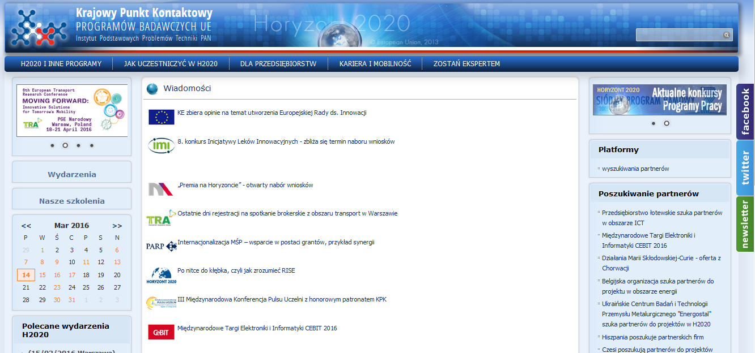Open CEBIT 2016 link in Poszukiwanie partnerów
The image size is (755, 353).
pyautogui.click(x=648, y=240)
